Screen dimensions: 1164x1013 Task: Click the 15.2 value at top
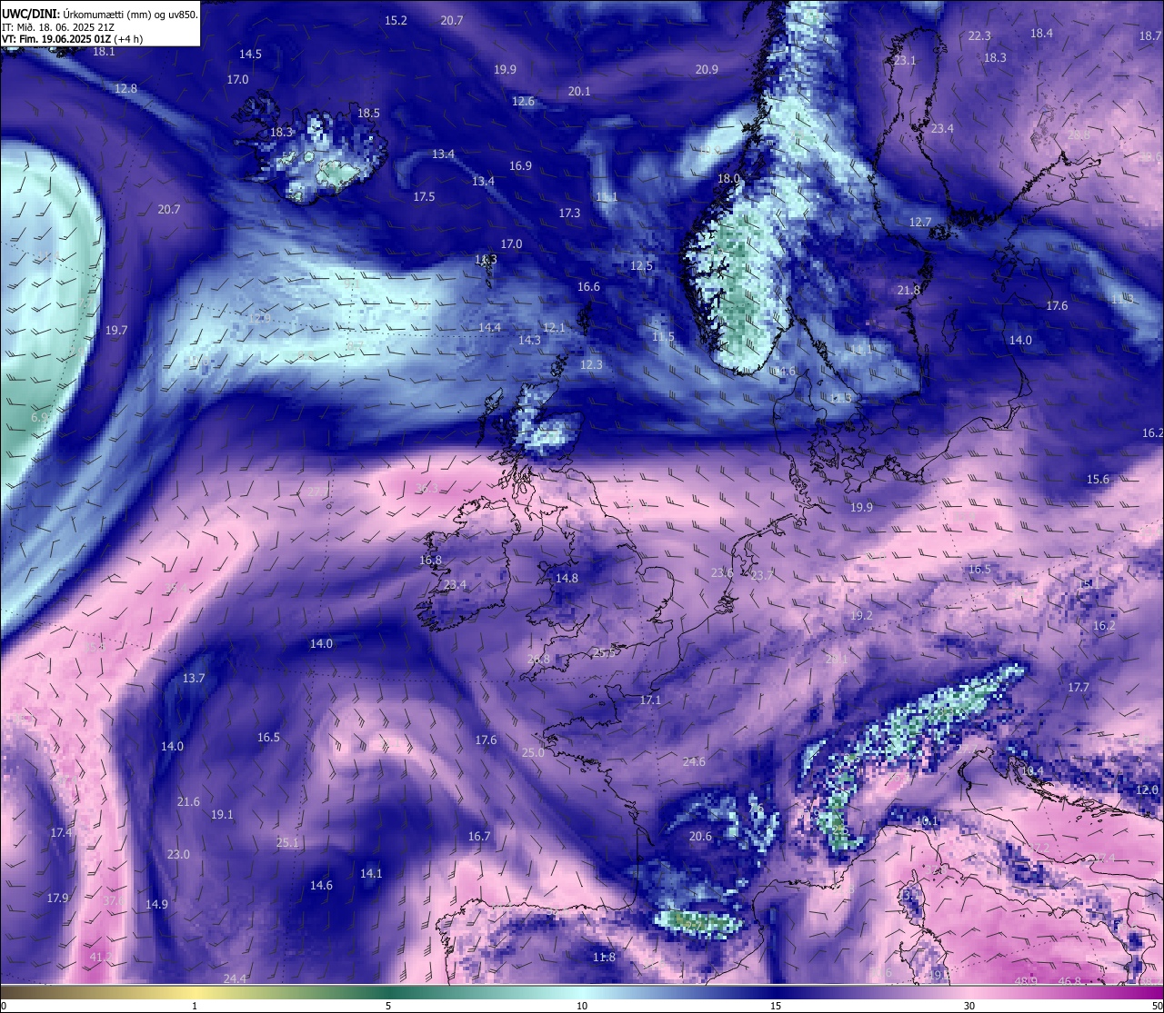point(396,20)
